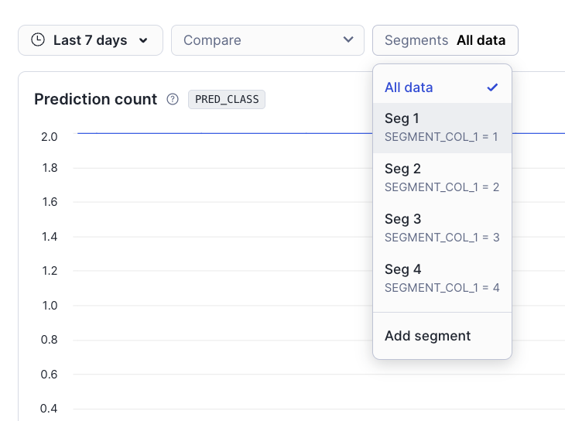Switch to Seg 4 segment

click(441, 278)
